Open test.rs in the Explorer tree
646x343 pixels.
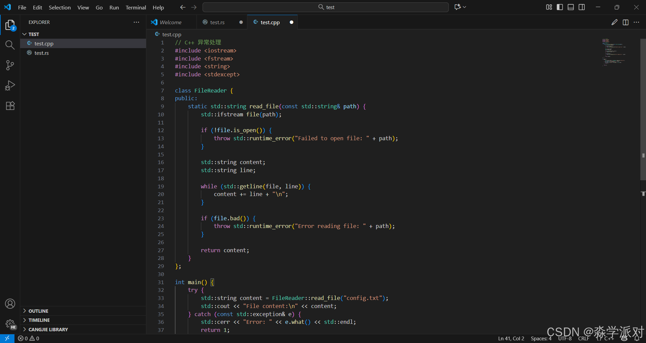point(83,53)
